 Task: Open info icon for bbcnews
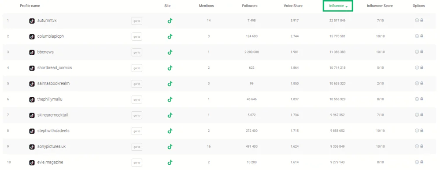click(x=417, y=52)
